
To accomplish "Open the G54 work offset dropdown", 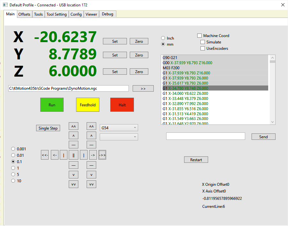I will [x=119, y=128].
